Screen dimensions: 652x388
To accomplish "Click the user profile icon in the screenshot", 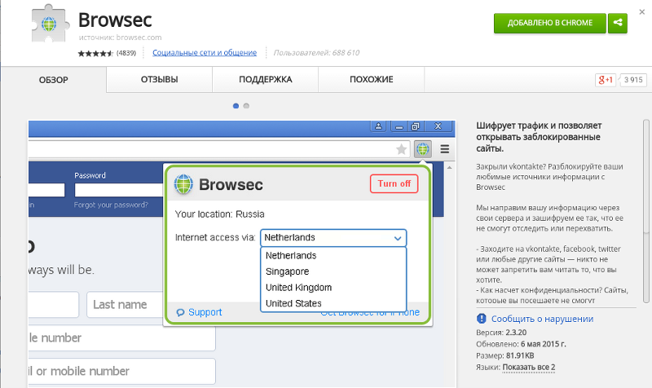I will (x=378, y=126).
